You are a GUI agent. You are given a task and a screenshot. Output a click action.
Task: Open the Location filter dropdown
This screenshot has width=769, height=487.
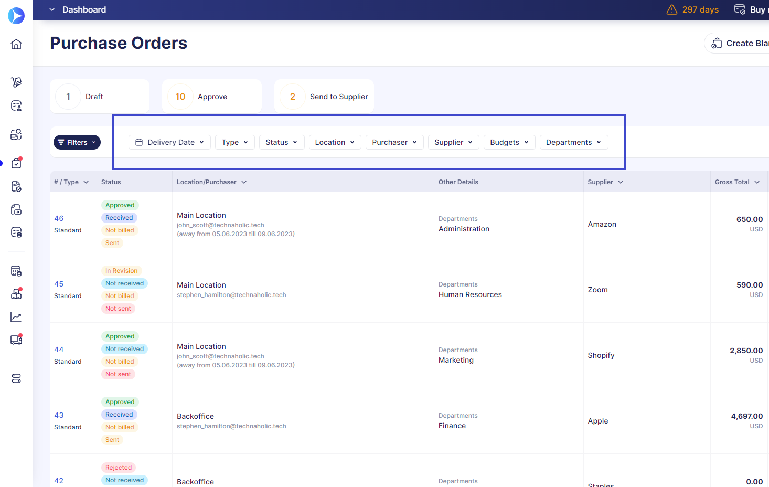[335, 142]
